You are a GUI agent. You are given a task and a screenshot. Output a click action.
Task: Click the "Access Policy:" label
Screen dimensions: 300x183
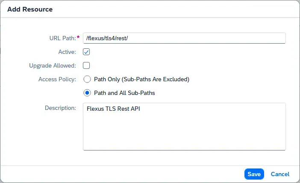[x=57, y=79]
